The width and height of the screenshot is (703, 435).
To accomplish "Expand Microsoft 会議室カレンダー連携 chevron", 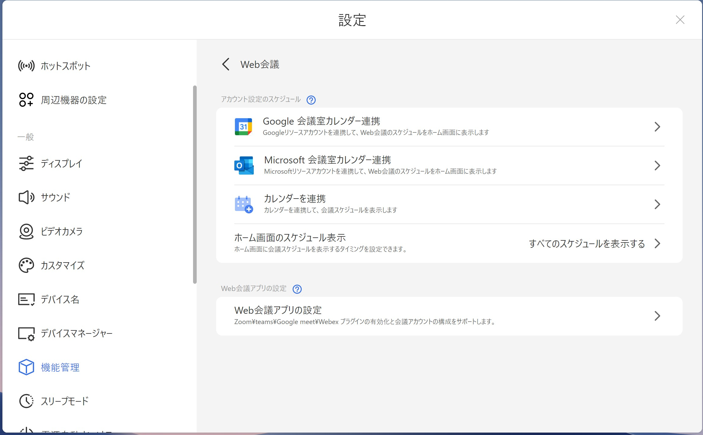I will 657,166.
